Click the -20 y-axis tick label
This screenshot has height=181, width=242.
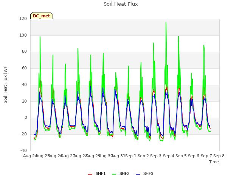[23, 134]
